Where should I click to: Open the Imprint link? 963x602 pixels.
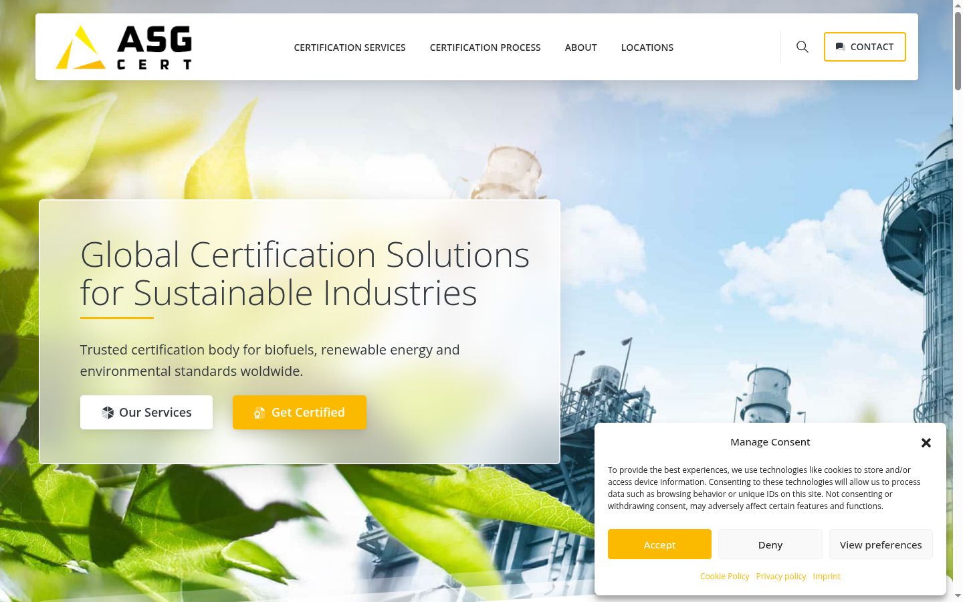pos(827,577)
